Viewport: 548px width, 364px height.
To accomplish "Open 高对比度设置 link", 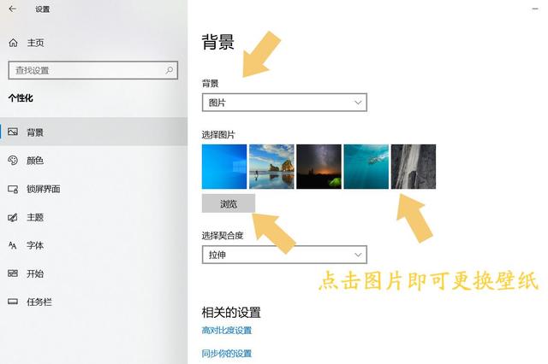I will (226, 330).
